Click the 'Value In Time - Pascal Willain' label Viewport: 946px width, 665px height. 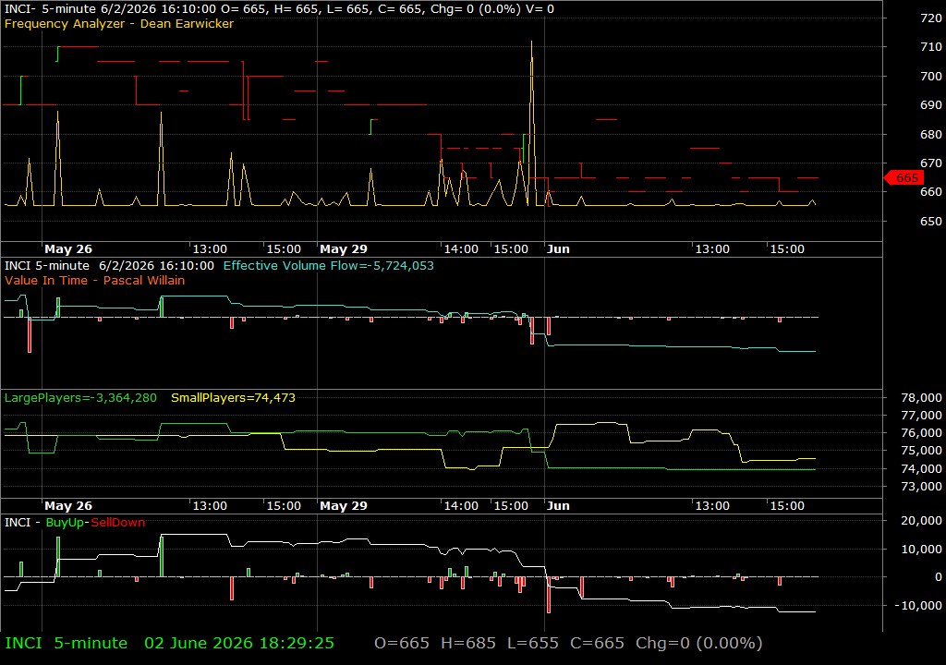95,280
